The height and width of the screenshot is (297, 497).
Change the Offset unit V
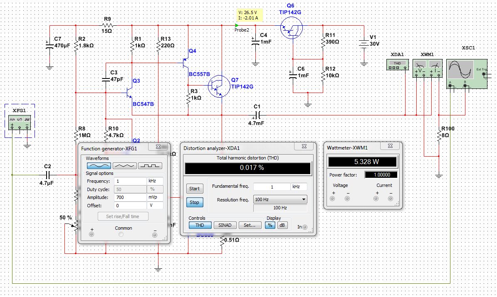point(155,206)
